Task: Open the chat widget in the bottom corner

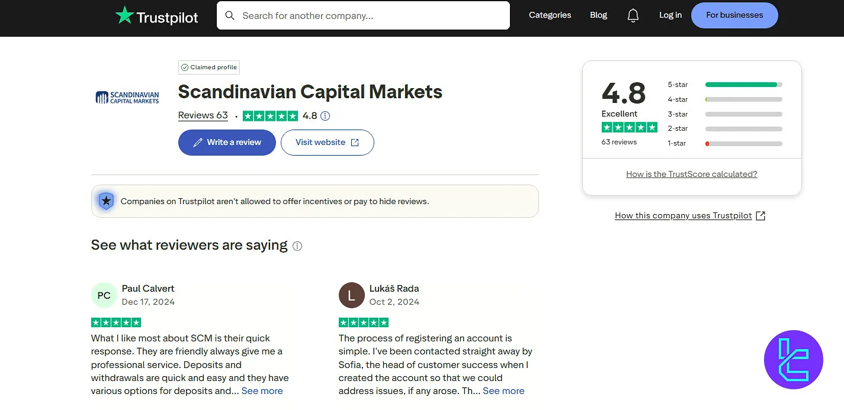Action: tap(793, 359)
